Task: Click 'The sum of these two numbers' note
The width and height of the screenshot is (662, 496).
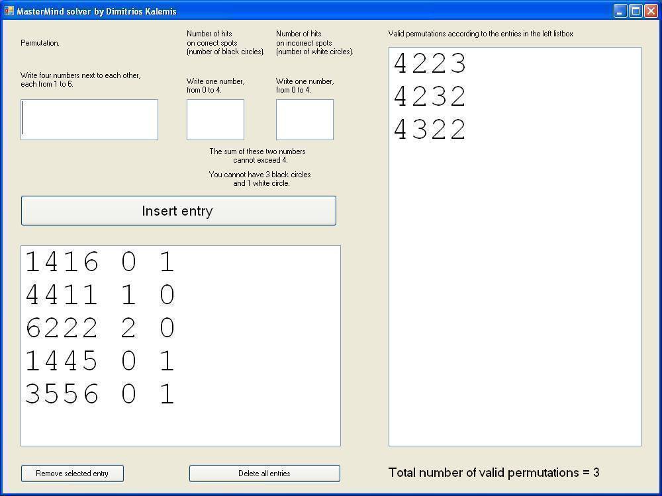Action: click(258, 155)
